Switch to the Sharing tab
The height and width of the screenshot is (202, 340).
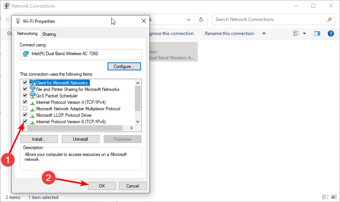click(x=49, y=34)
